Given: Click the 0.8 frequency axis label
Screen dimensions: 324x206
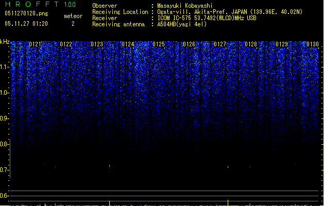Looking at the screenshot, I should 4,144.
